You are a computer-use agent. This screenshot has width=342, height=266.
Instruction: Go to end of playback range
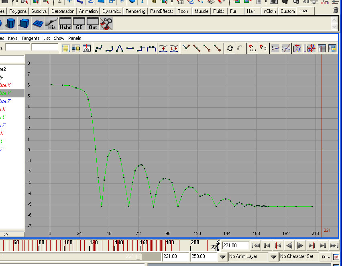pos(334,245)
